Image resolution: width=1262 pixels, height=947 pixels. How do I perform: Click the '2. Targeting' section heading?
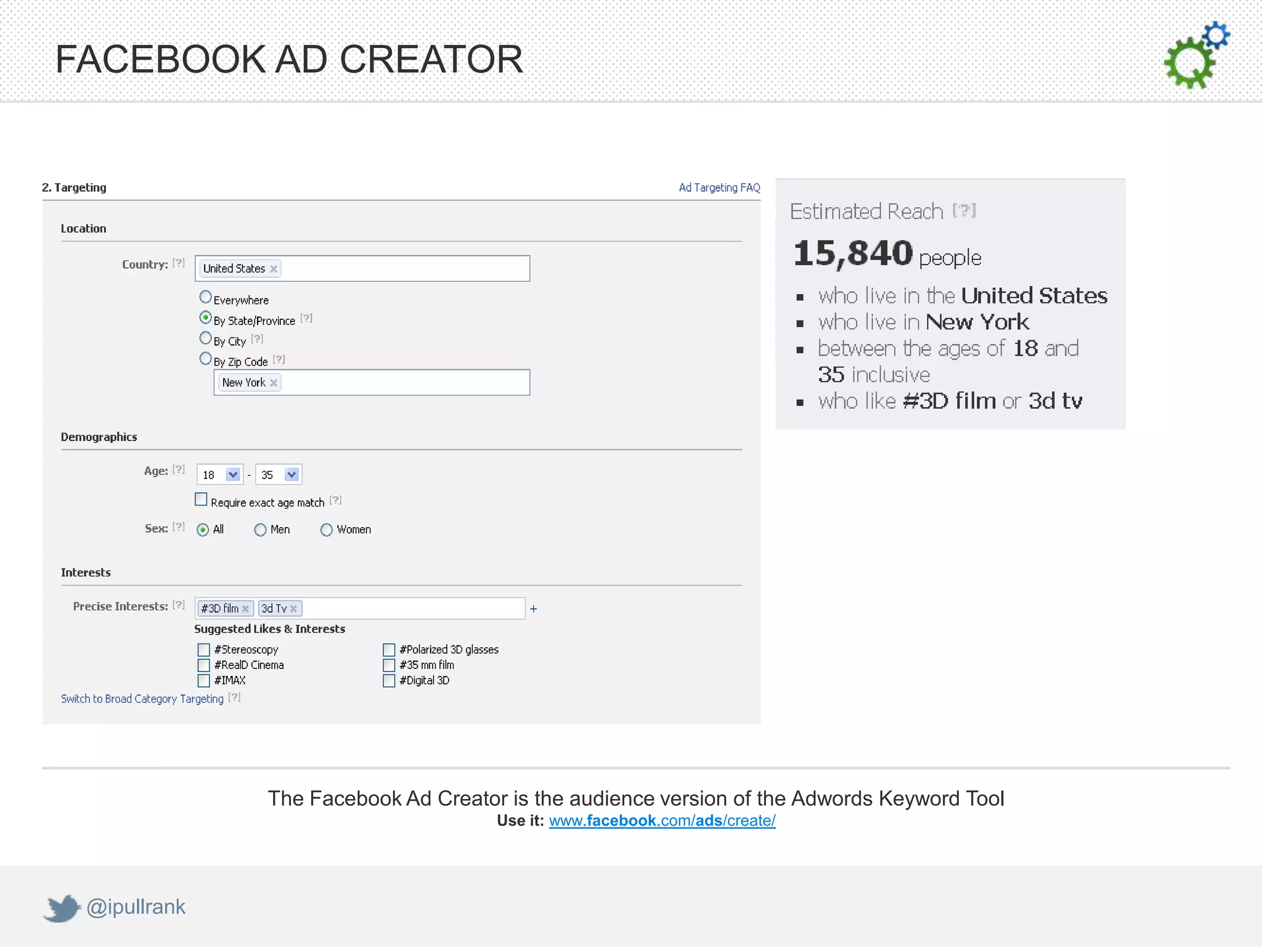click(x=74, y=187)
